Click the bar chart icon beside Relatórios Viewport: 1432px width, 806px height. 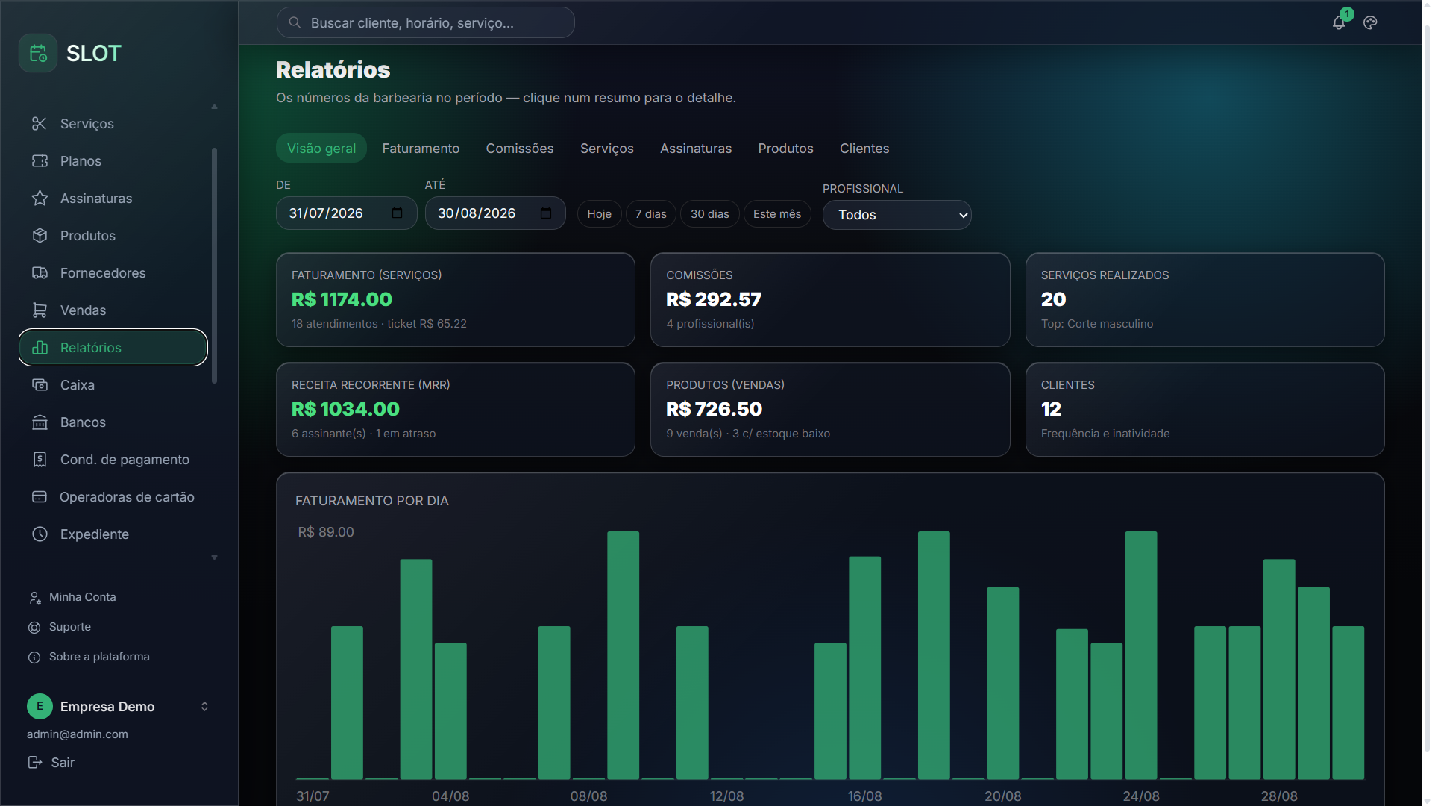click(40, 347)
